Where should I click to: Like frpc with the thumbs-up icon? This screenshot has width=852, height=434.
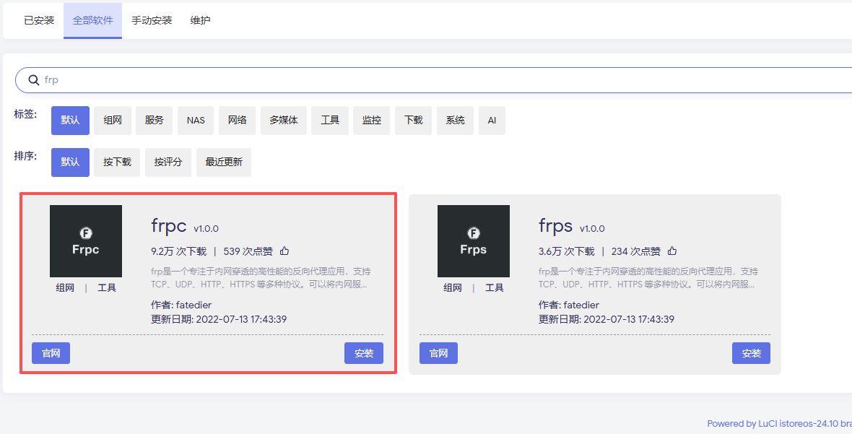(284, 251)
